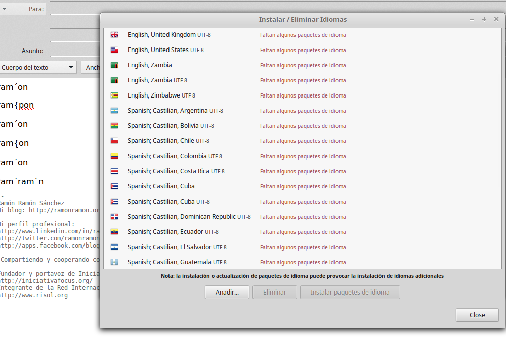Screen dimensions: 506x341
Task: Select Spanish; Castilian, Bolivia UTF-8 entry
Action: click(171, 126)
